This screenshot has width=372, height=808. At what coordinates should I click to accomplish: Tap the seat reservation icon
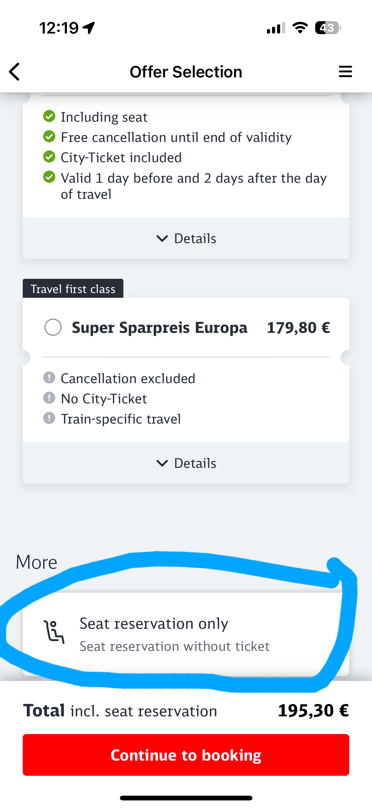[x=54, y=632]
